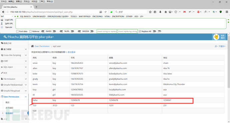
Task: Click the 'Insert string to replace' field
Action: [107, 31]
